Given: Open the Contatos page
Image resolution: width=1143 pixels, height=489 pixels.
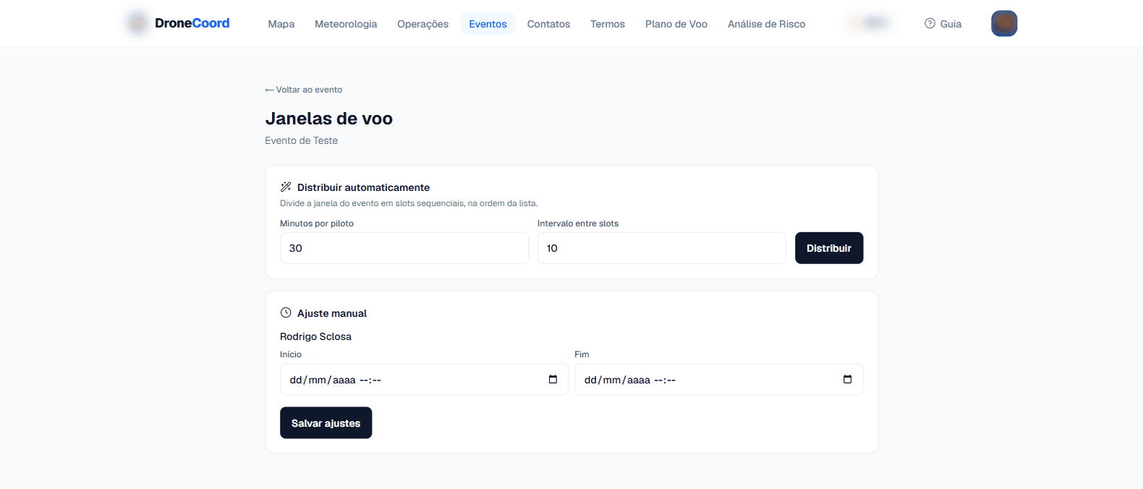Looking at the screenshot, I should (548, 24).
